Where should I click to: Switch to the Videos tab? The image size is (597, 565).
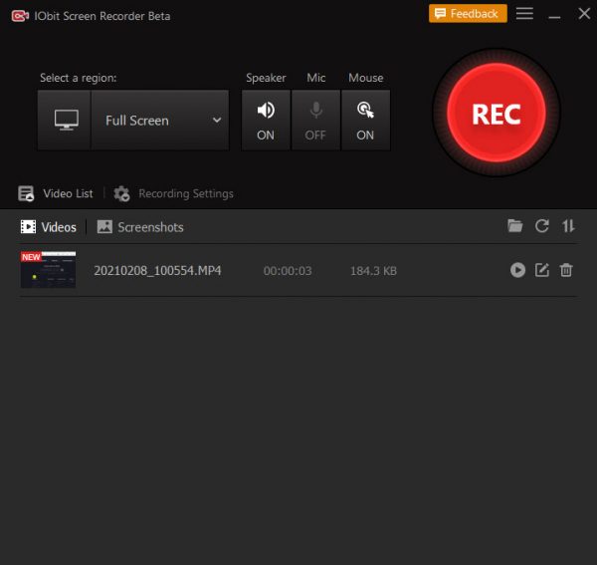49,227
